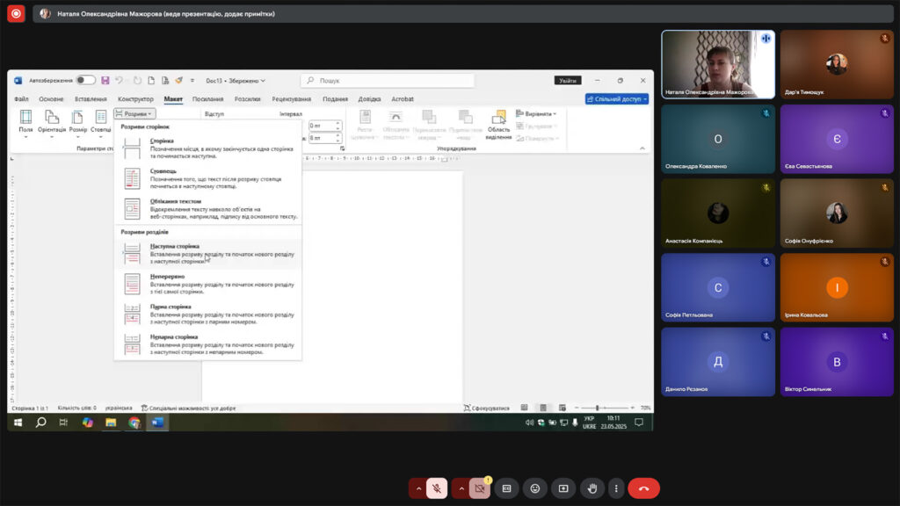
Task: Turn on the camera in meeting controls
Action: pyautogui.click(x=480, y=488)
